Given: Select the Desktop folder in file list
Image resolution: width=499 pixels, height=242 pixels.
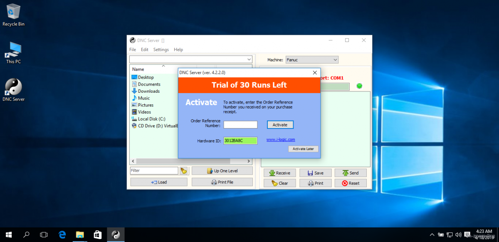Looking at the screenshot, I should click(x=146, y=77).
